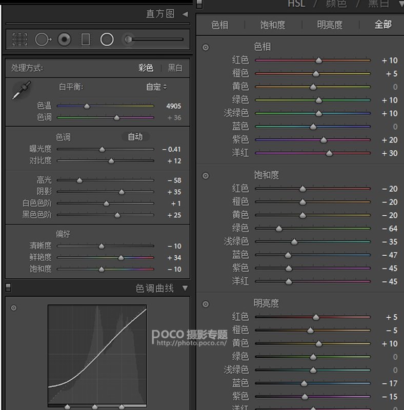Open Color (颜色) mode in panel header
Screen dimensions: 404x410
(x=336, y=4)
